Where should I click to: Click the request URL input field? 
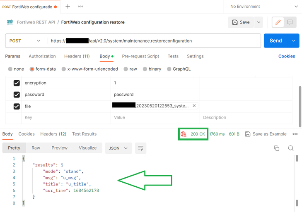click(154, 41)
